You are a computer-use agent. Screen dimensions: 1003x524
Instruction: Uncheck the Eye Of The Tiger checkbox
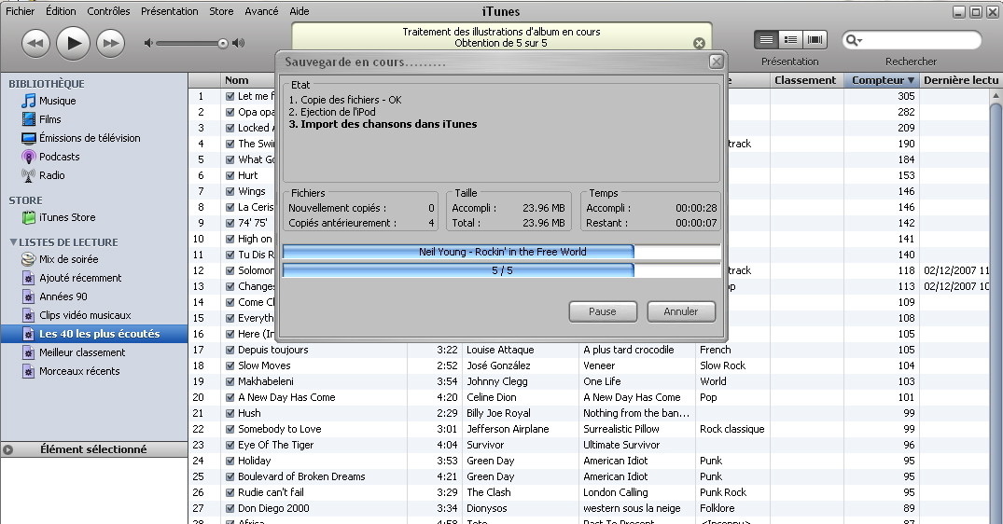(230, 445)
